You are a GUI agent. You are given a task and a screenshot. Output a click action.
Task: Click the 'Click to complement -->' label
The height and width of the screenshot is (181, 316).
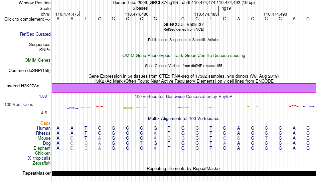[27, 19]
